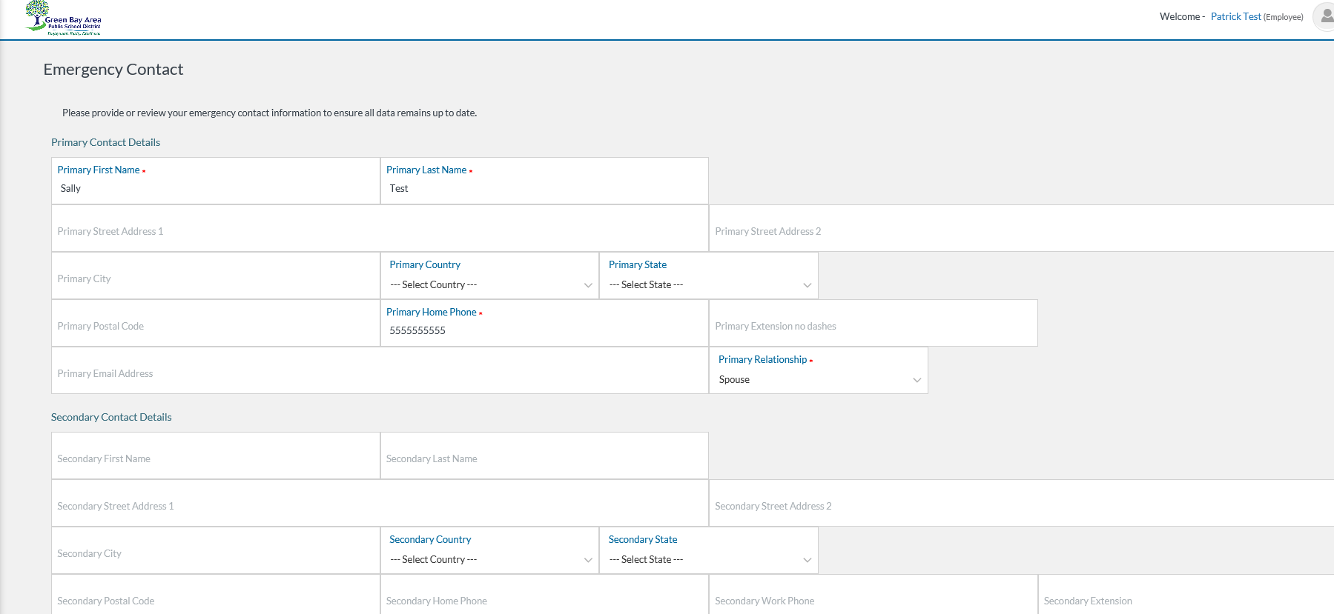The image size is (1334, 614).
Task: Click into Primary Street Address 2 field
Action: tap(1020, 231)
